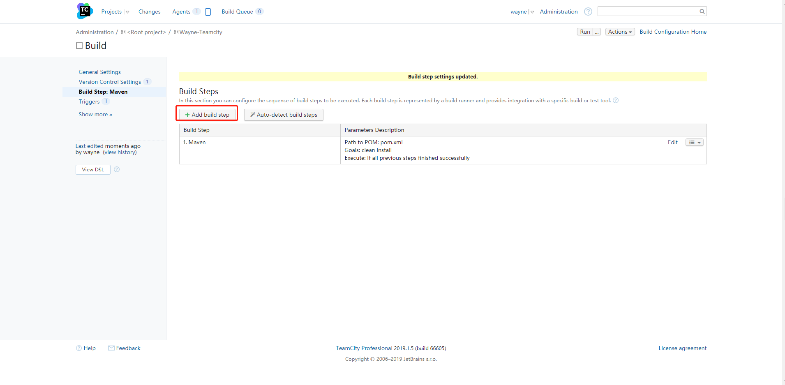Click the agent status icon beside Agents

(208, 12)
